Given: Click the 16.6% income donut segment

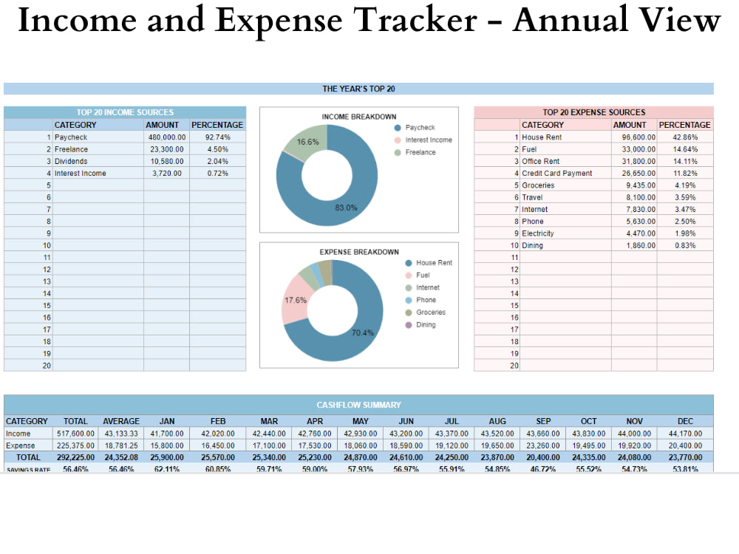Looking at the screenshot, I should tap(307, 142).
